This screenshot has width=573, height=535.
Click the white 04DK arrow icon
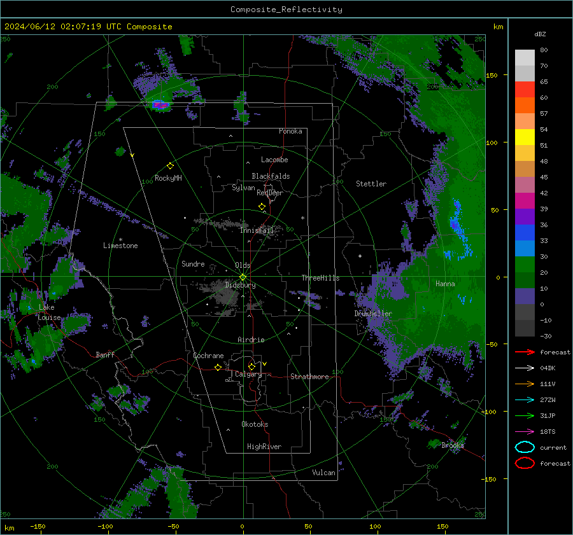pyautogui.click(x=525, y=368)
